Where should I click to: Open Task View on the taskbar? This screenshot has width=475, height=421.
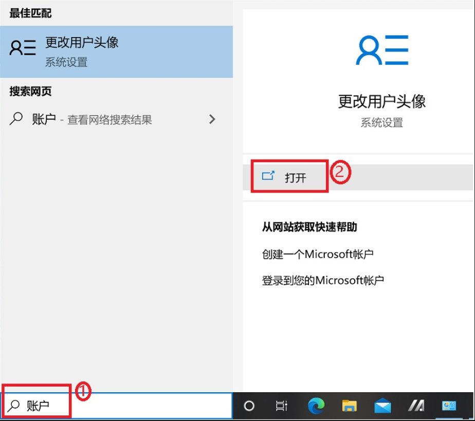(281, 405)
